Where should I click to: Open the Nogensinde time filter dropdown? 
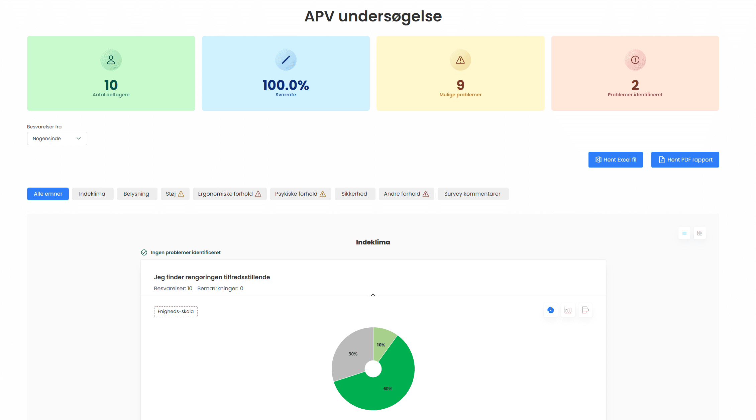click(x=57, y=138)
